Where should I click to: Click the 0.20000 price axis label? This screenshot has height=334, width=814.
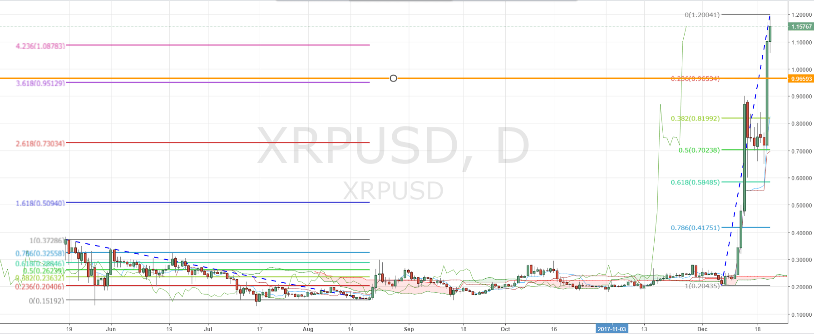(801, 287)
